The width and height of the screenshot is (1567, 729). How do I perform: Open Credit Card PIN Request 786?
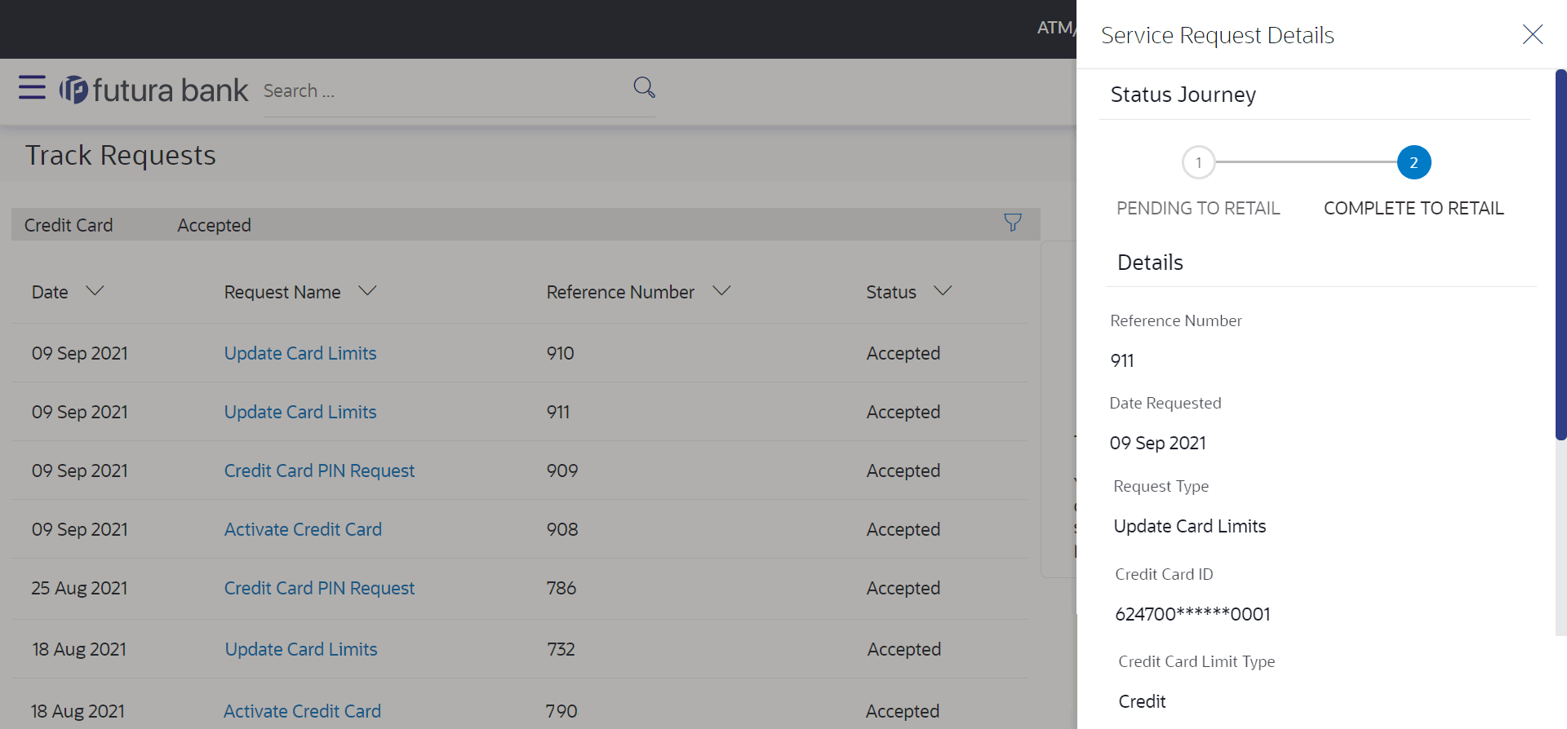[x=319, y=588]
